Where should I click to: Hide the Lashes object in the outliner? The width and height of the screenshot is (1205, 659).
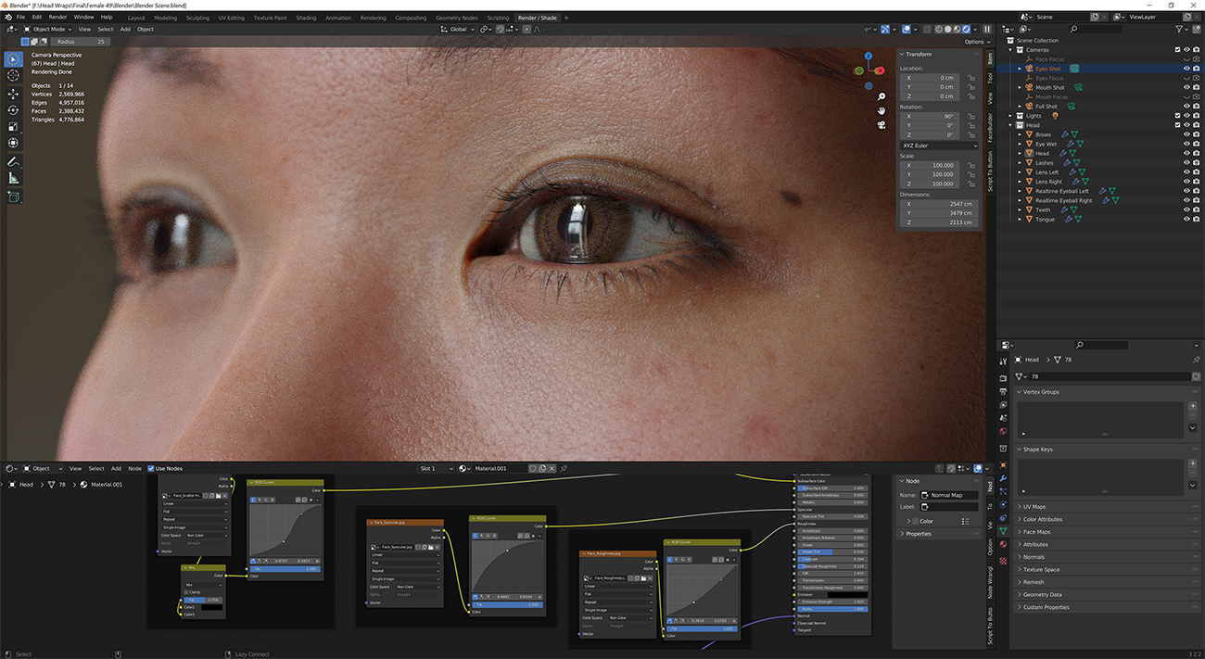point(1186,162)
